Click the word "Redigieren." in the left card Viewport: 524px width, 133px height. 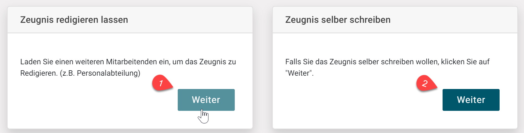click(x=39, y=73)
